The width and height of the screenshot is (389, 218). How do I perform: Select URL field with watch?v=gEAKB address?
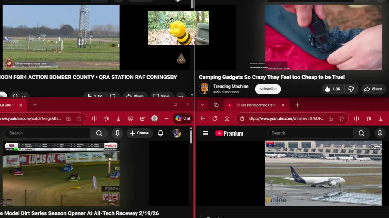click(31, 119)
